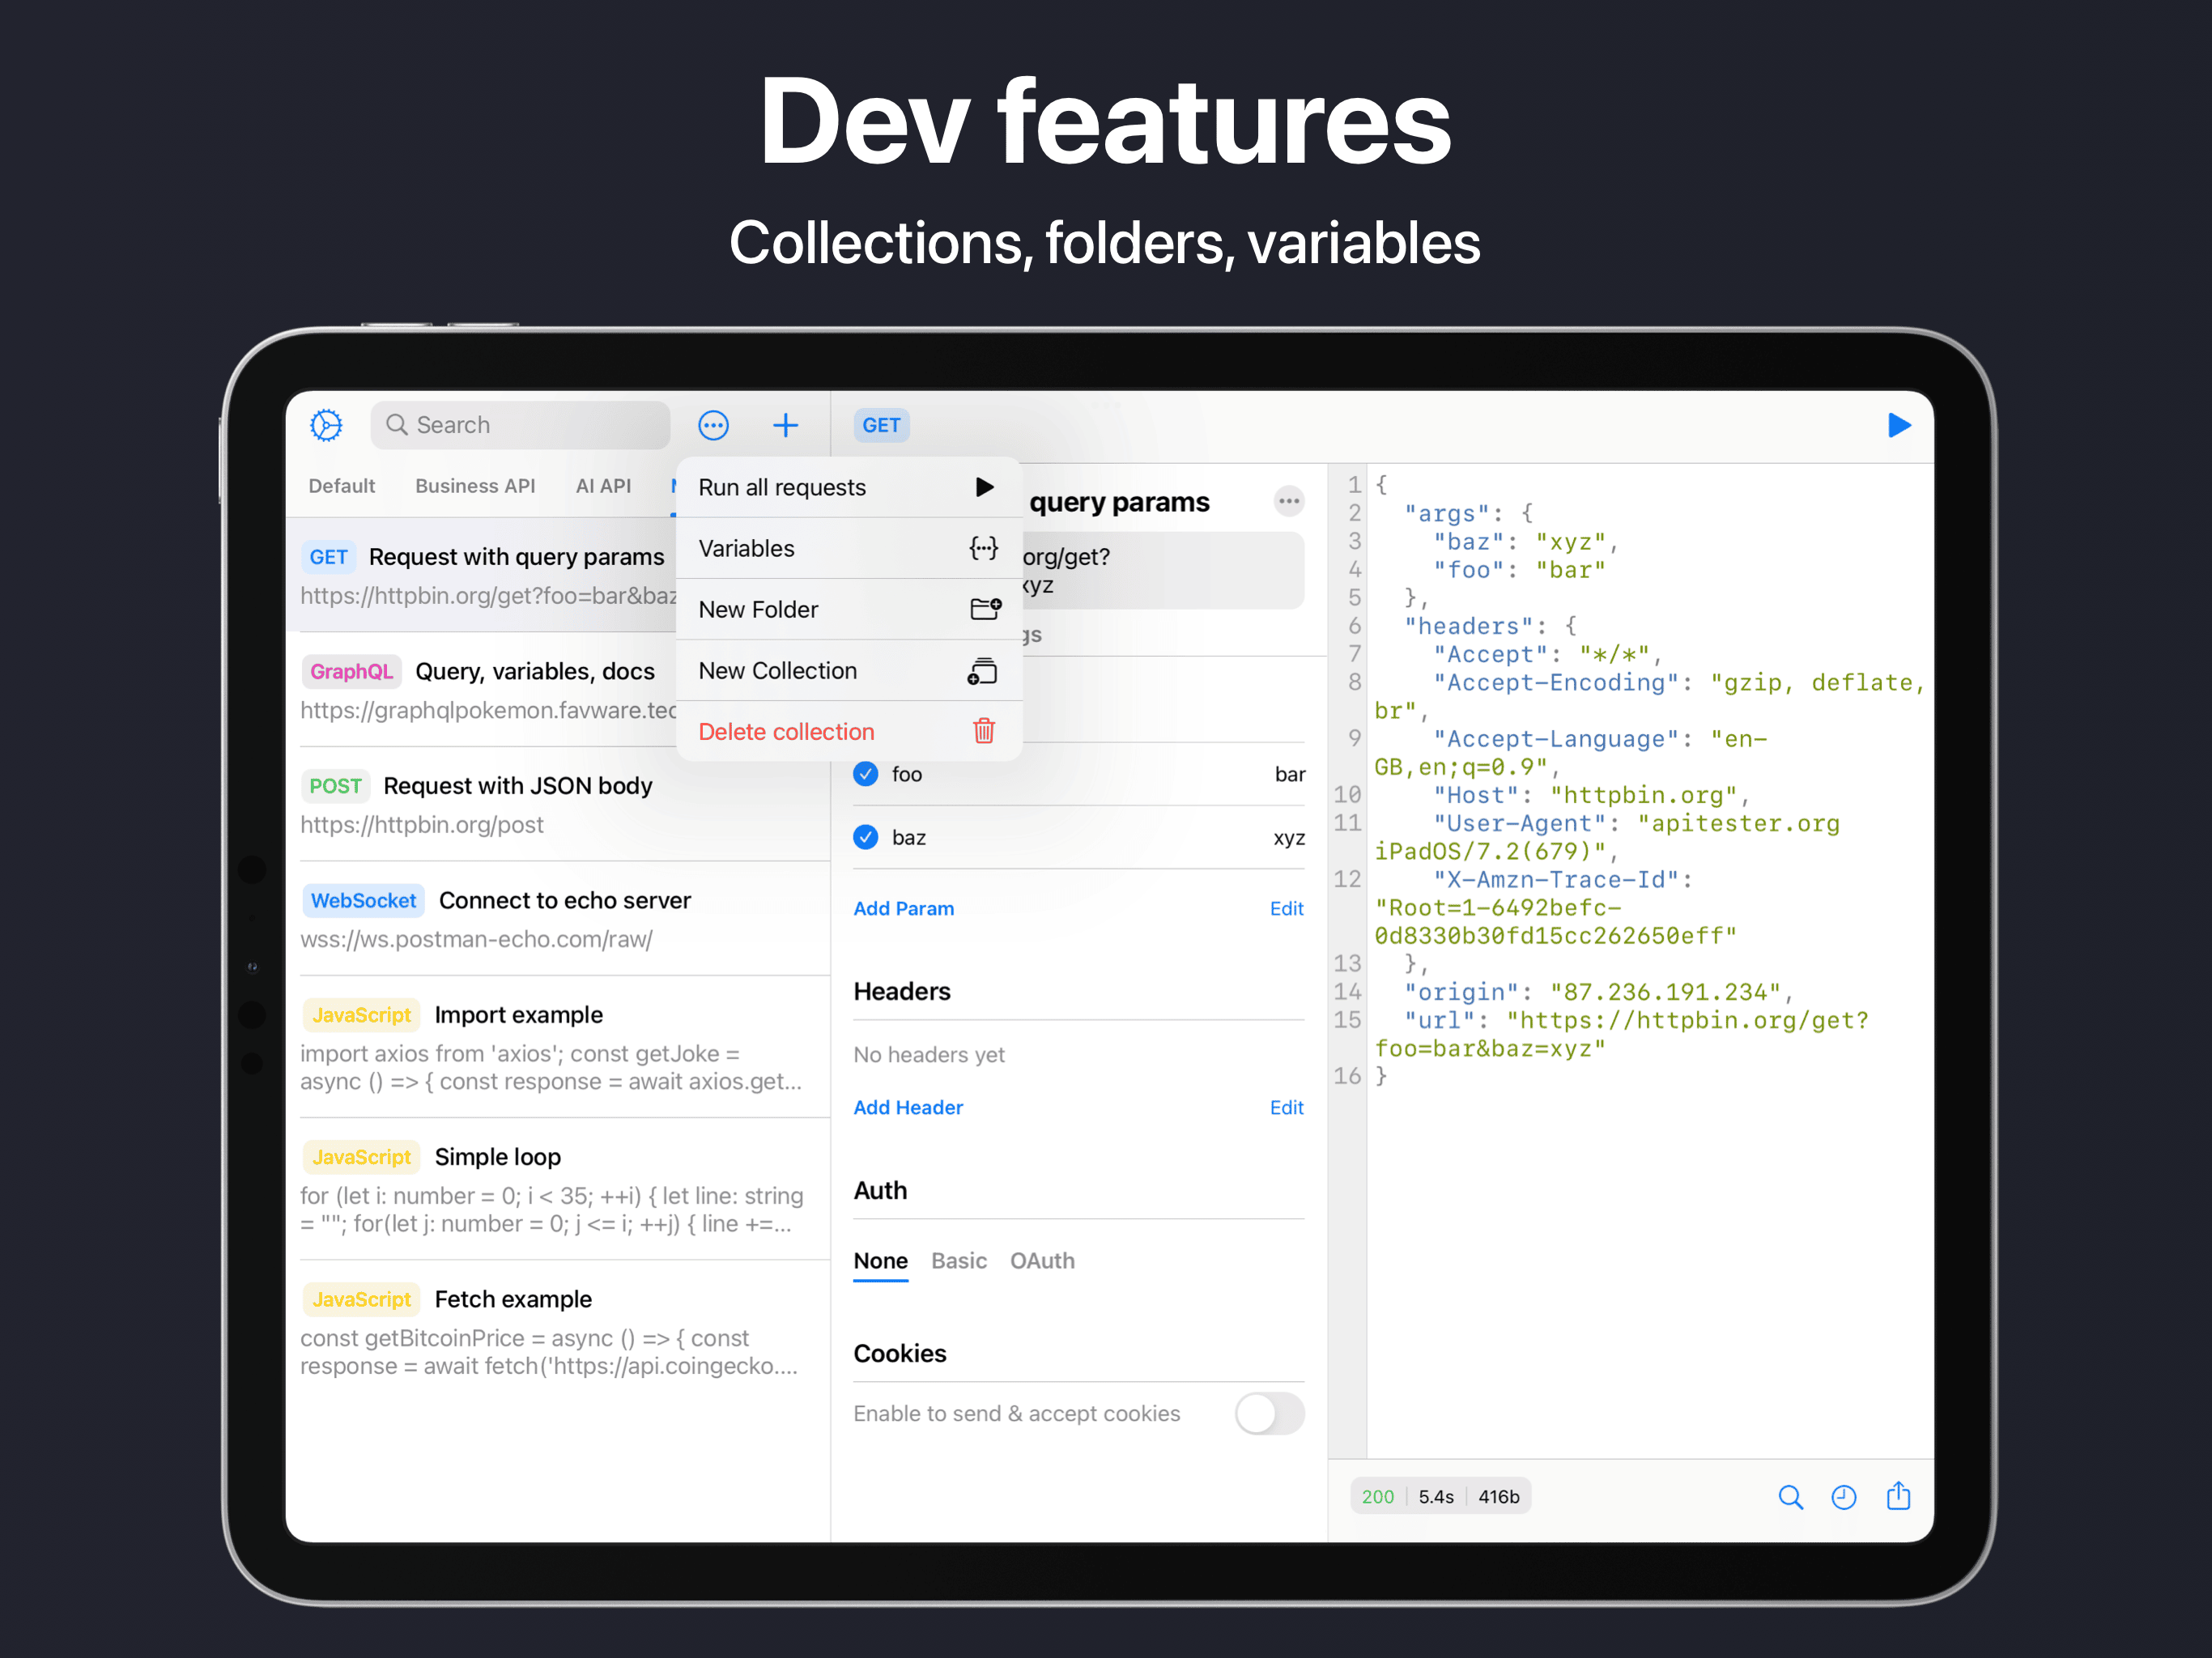
Task: Create a new request with the plus icon
Action: (x=786, y=425)
